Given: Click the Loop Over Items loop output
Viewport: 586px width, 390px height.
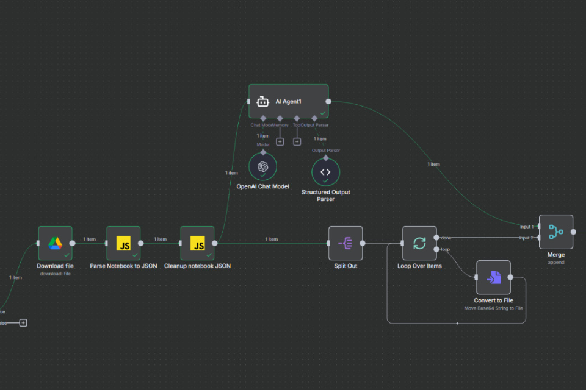Looking at the screenshot, I should pyautogui.click(x=436, y=249).
